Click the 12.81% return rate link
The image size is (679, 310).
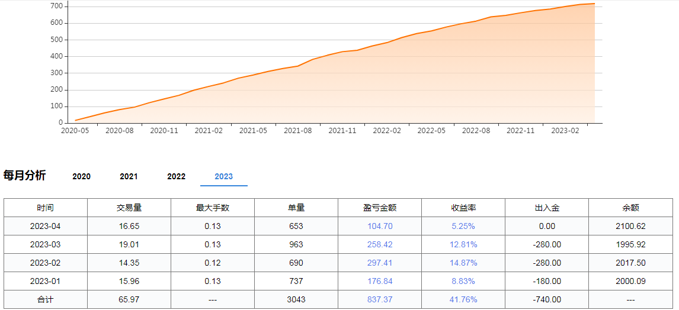[463, 245]
